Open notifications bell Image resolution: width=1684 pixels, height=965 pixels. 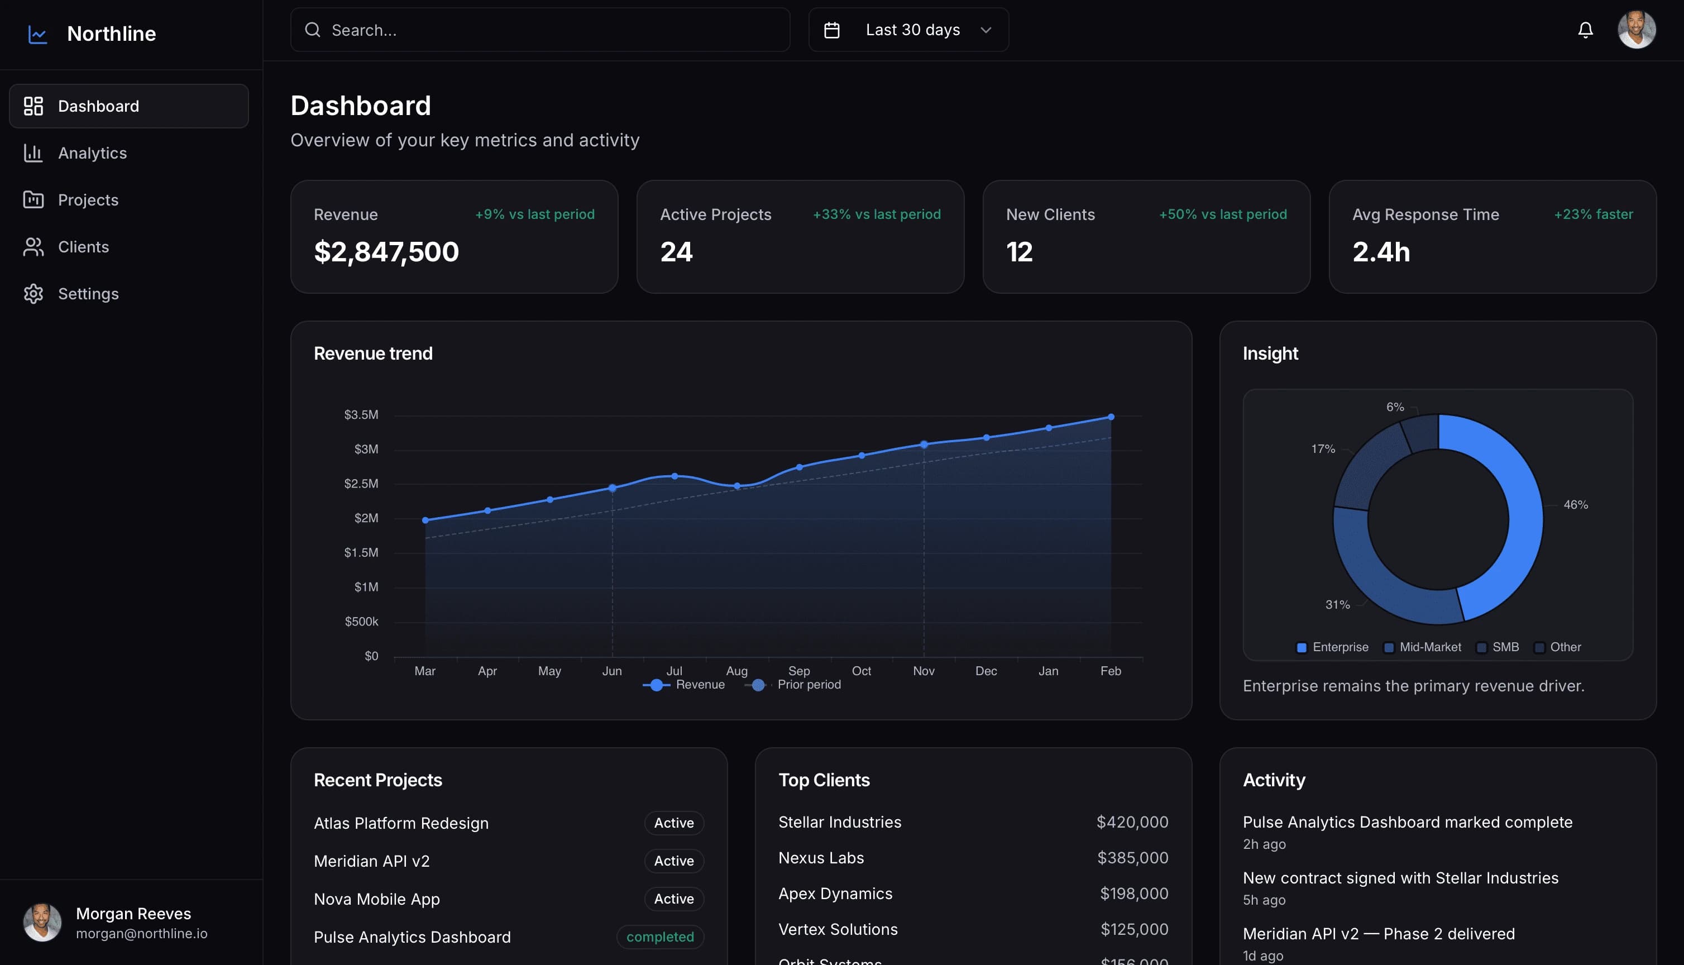tap(1585, 30)
